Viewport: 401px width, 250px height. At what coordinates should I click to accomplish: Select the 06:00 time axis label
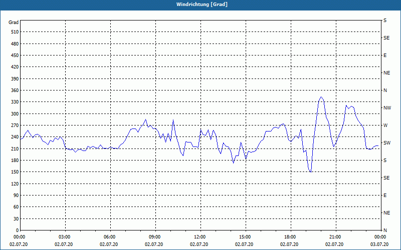click(109, 237)
